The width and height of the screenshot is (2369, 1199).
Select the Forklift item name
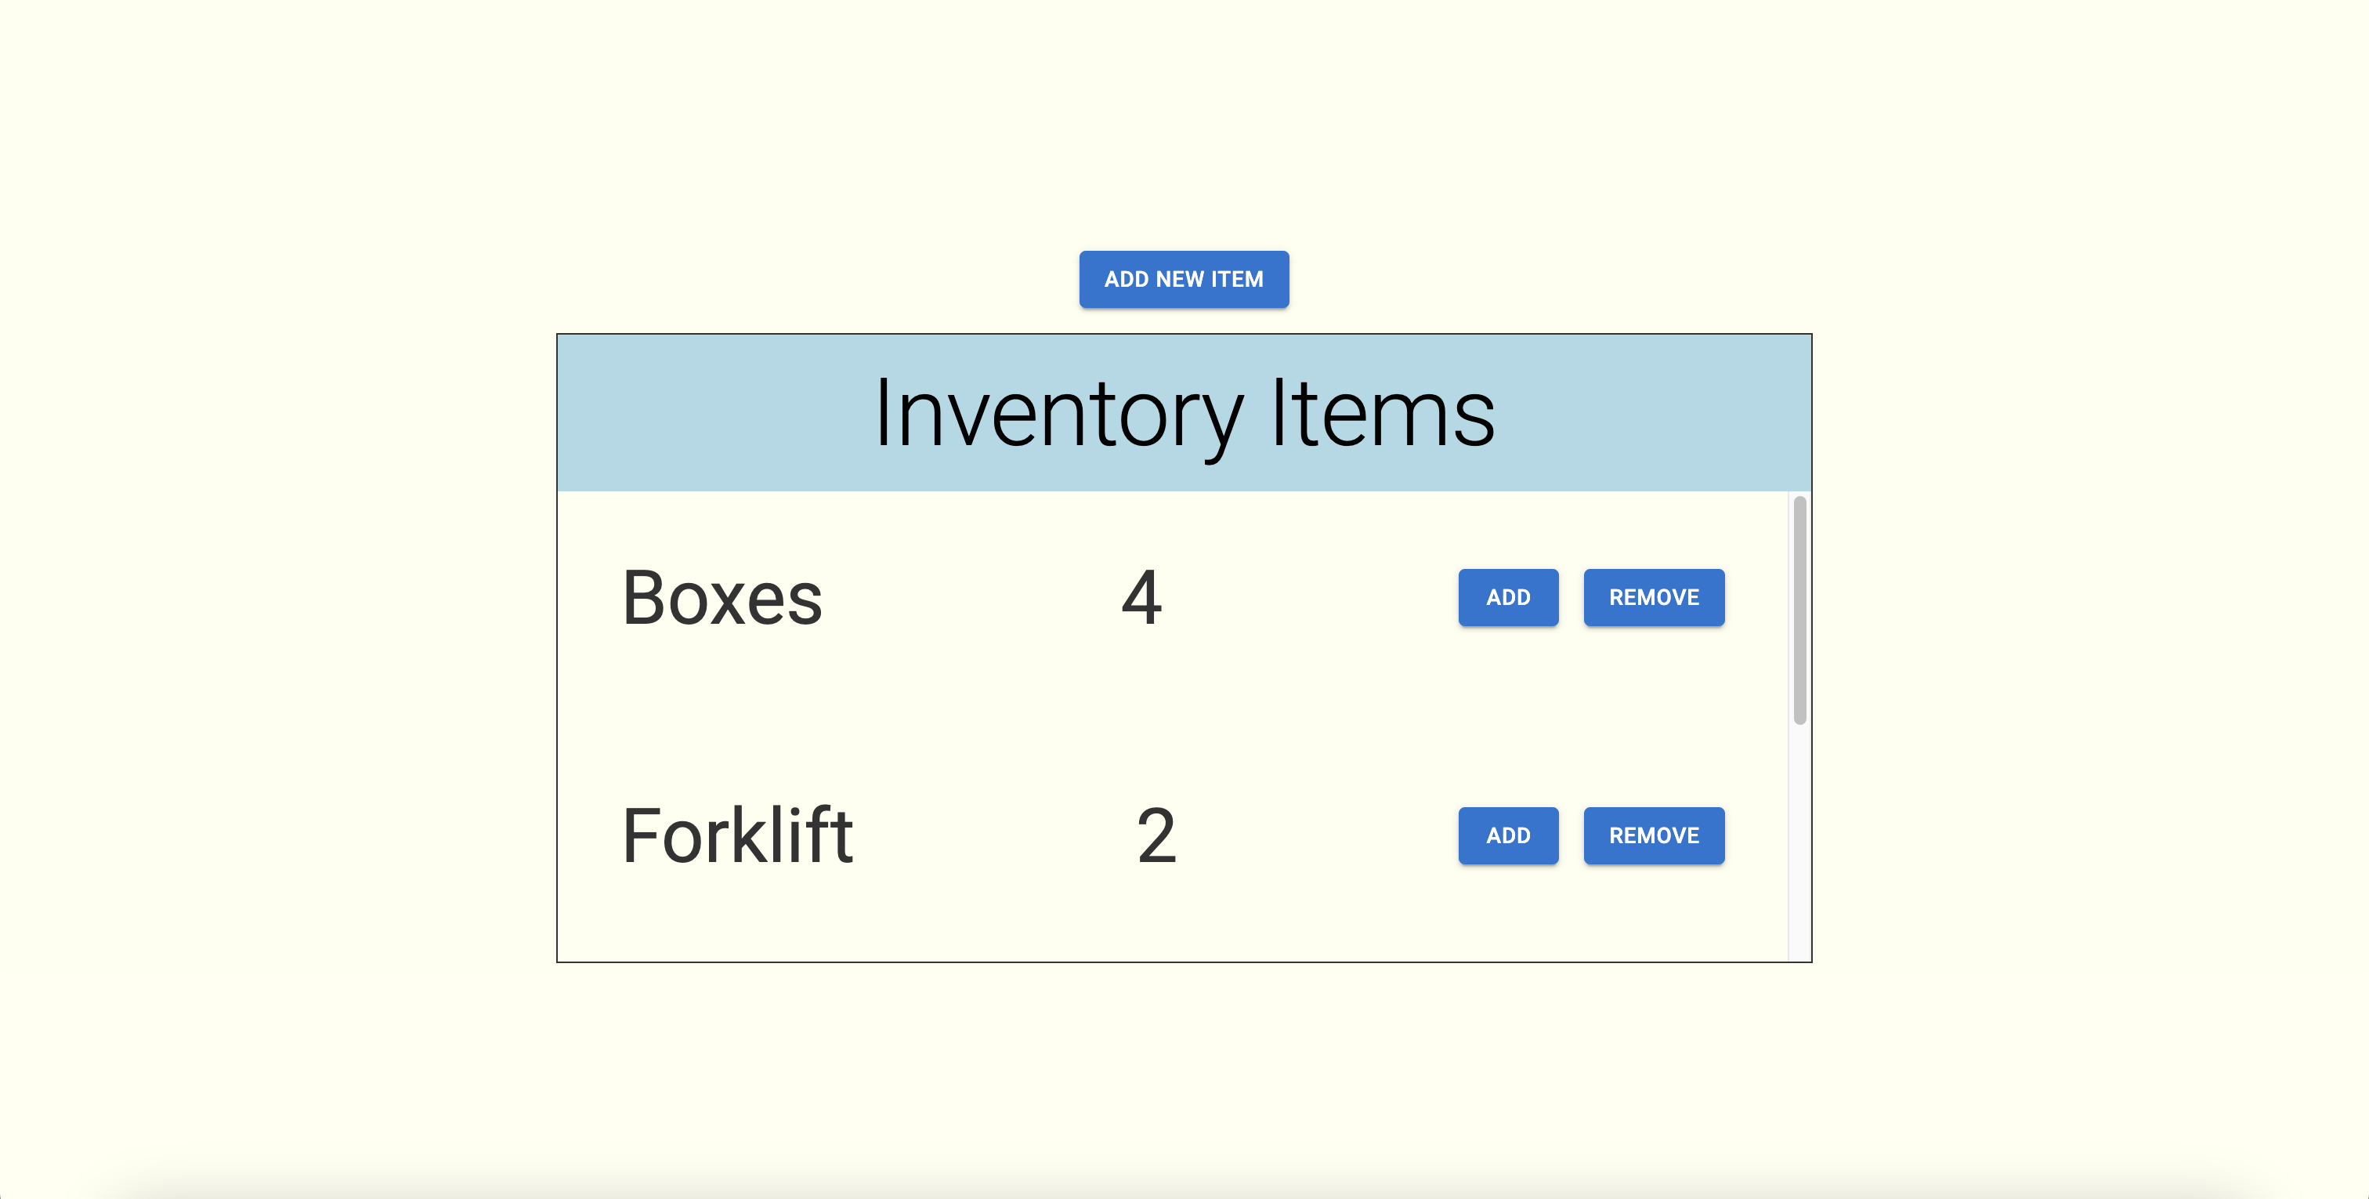click(737, 835)
